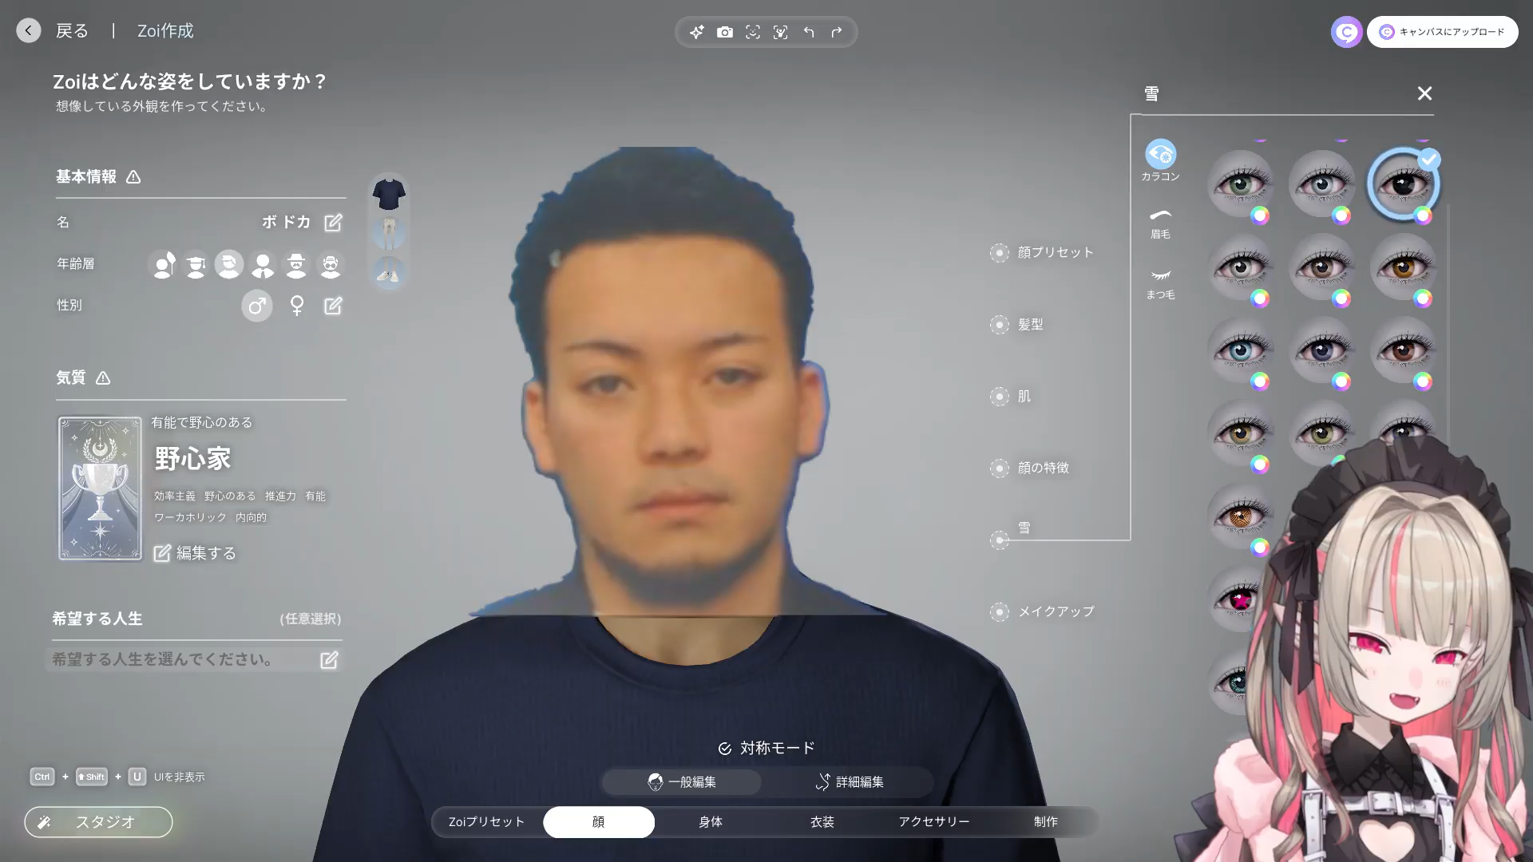Select the dark navy eye preset
Screen dimensions: 1533x862
[1322, 350]
